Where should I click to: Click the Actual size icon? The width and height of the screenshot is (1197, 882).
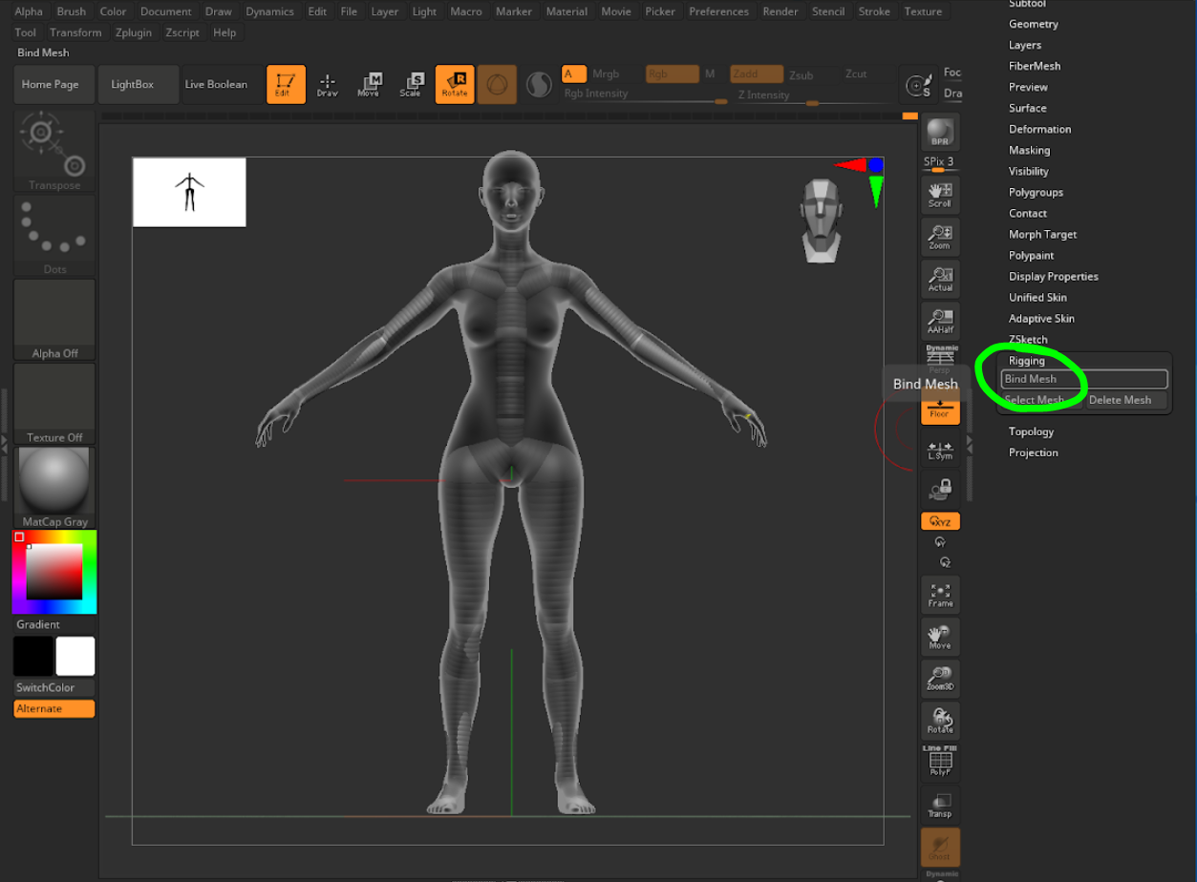[x=940, y=279]
